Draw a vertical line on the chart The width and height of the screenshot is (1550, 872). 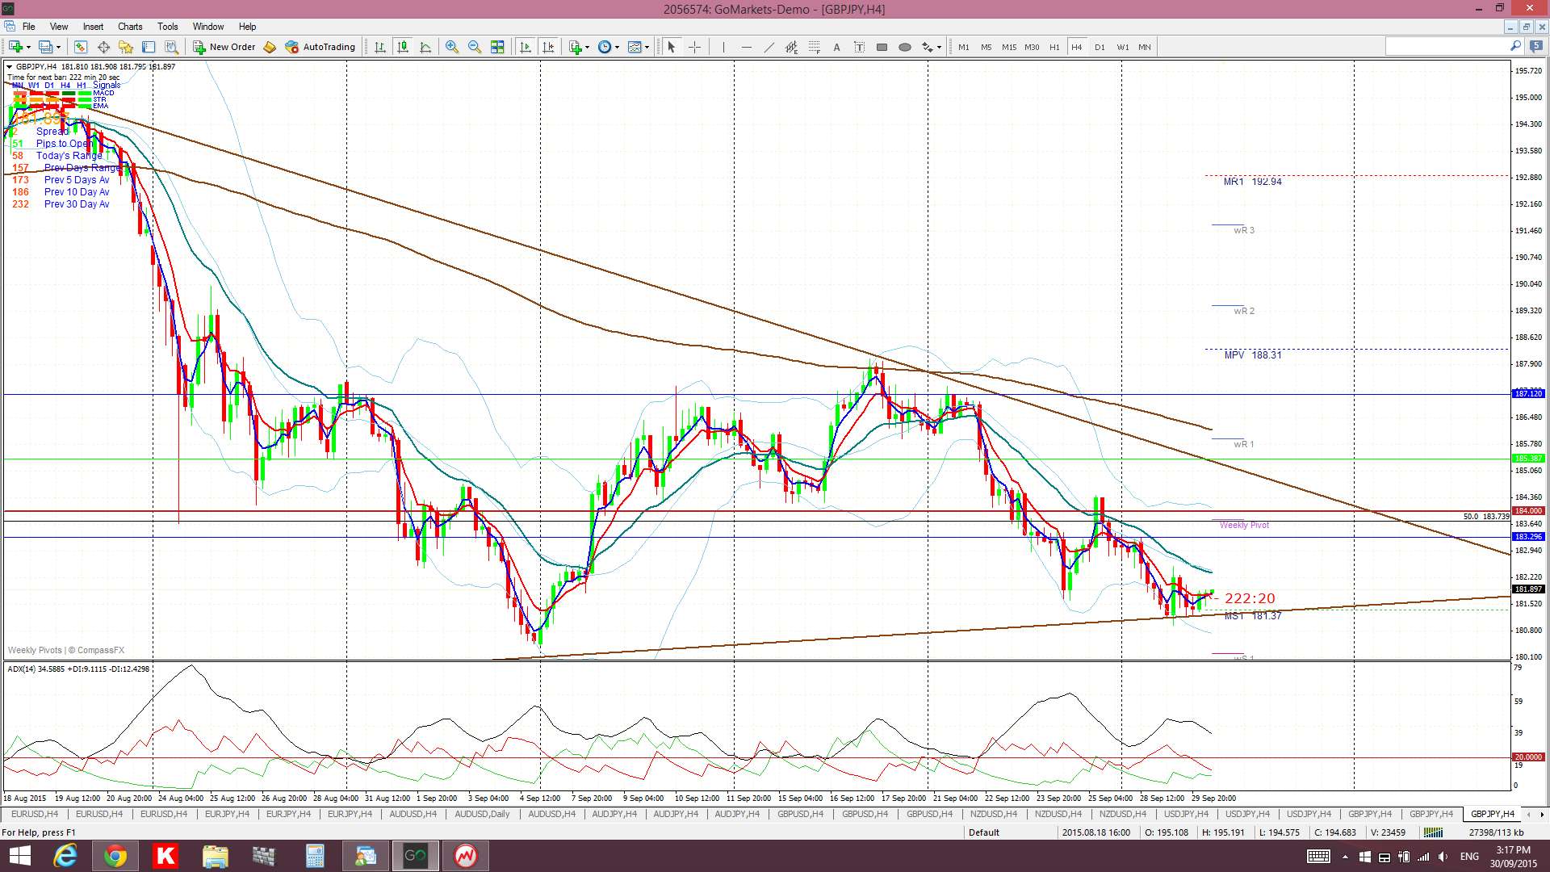[723, 47]
